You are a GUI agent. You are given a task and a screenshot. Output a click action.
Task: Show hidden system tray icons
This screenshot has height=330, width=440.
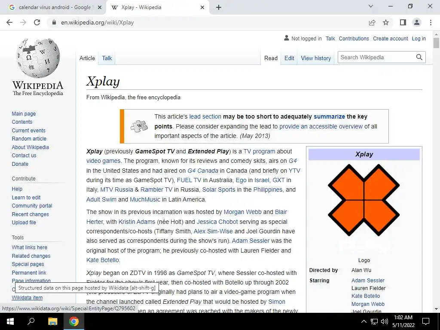tap(364, 321)
